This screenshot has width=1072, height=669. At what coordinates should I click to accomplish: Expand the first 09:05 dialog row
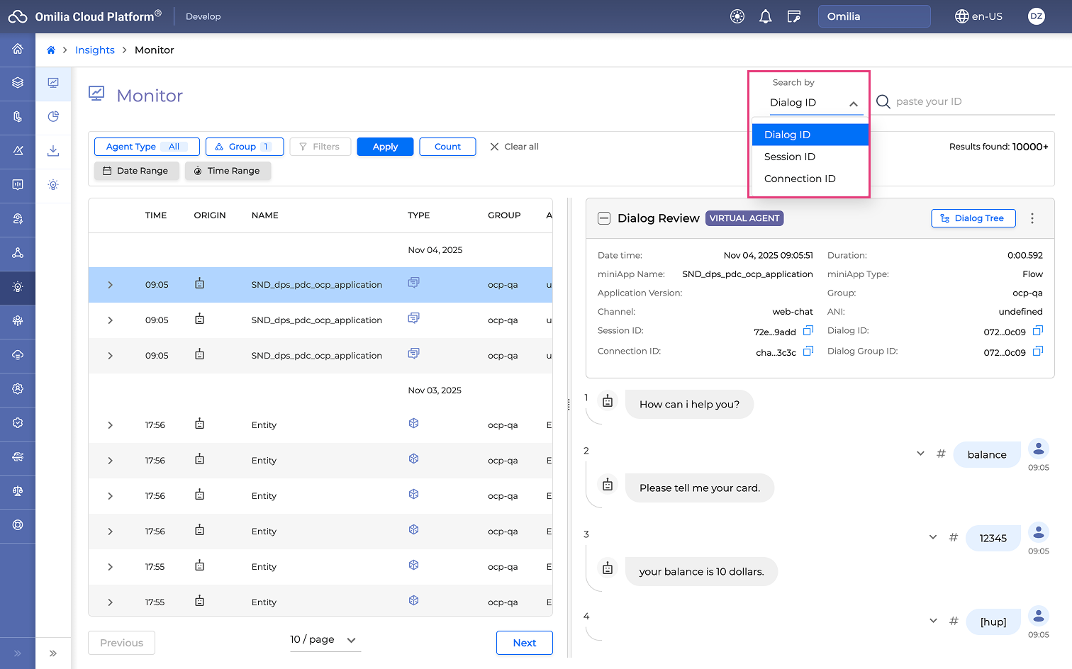tap(110, 285)
